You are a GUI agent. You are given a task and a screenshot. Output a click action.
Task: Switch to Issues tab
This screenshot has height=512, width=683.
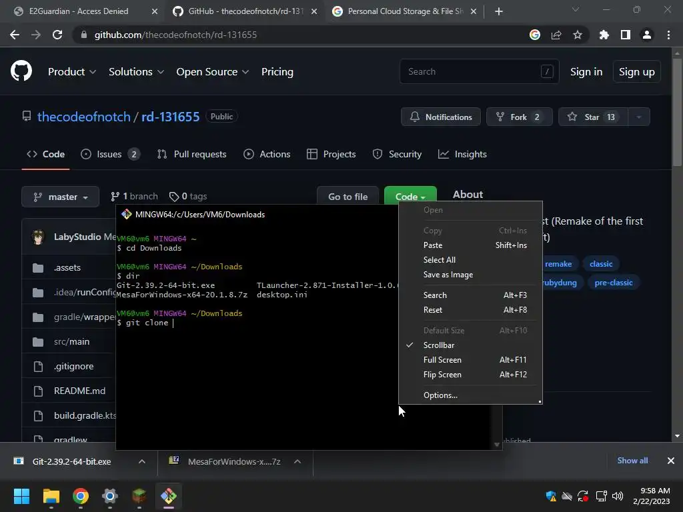110,154
